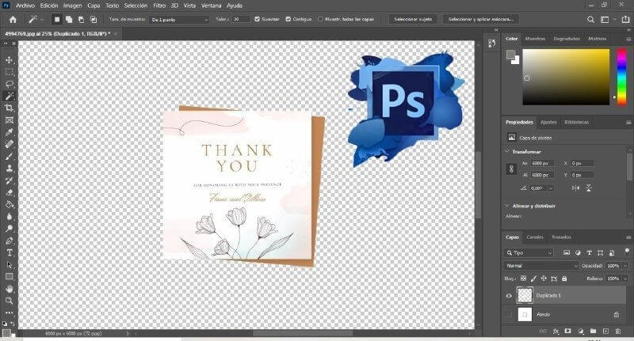Select the Eraser tool
Viewport: 634px width, 341px height.
[x=10, y=191]
